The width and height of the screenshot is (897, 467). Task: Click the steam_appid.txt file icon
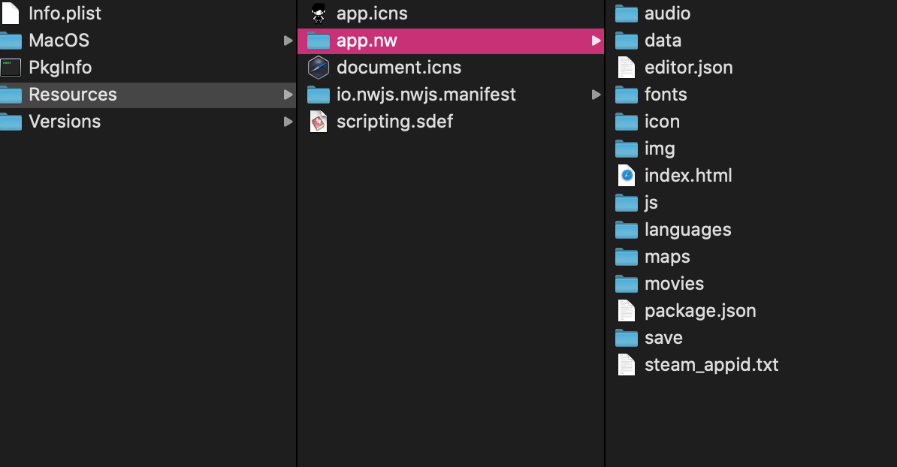pos(627,365)
